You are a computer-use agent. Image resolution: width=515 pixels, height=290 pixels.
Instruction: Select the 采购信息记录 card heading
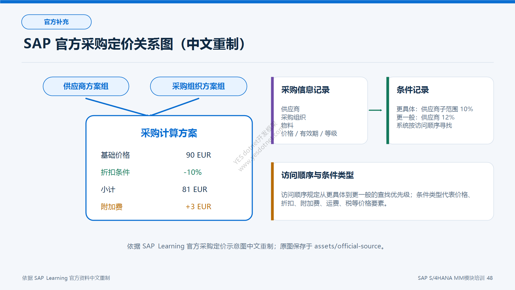(x=305, y=90)
